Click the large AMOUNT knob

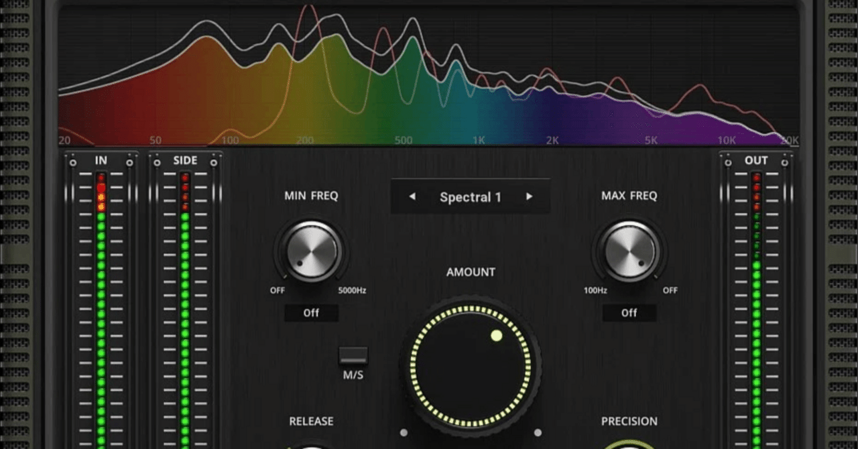(471, 367)
